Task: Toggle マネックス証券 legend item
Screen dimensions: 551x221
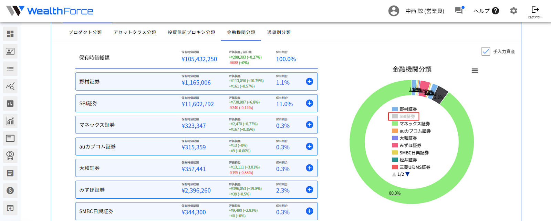Action: 411,124
